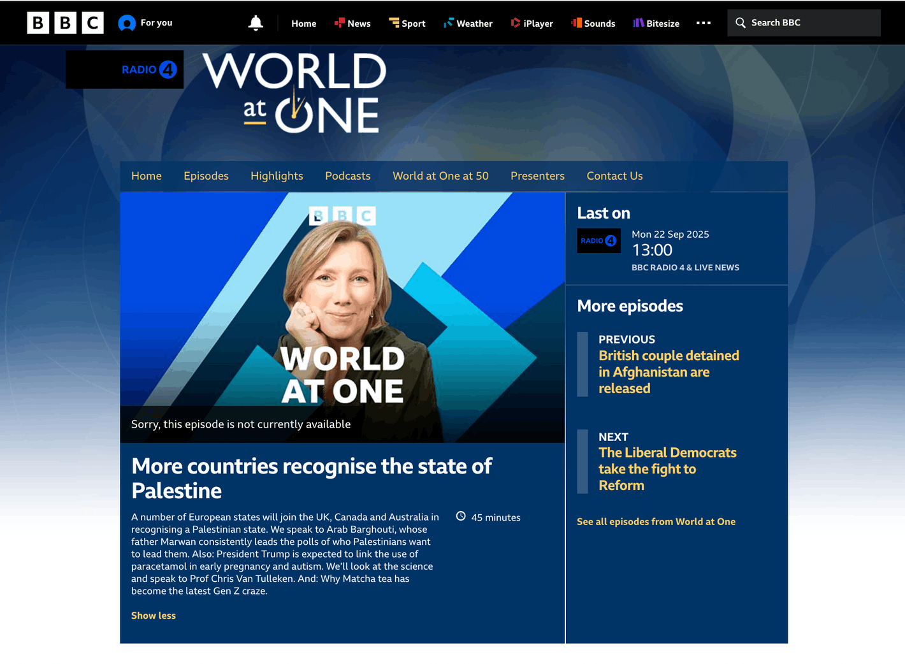
Task: Open BBC Weather
Action: click(x=468, y=23)
